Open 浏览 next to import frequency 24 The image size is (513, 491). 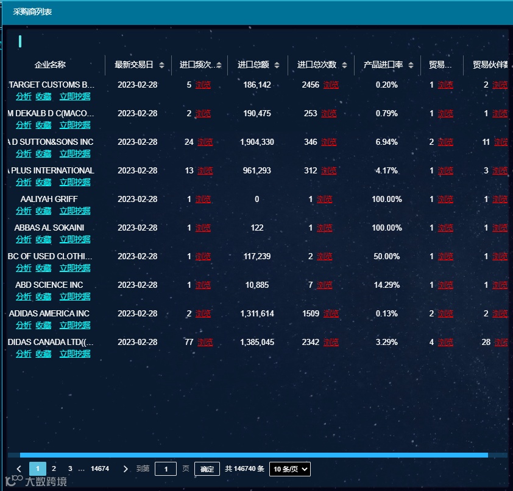click(x=205, y=142)
